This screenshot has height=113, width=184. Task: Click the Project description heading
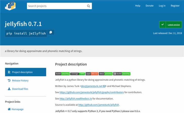pyautogui.click(x=71, y=64)
